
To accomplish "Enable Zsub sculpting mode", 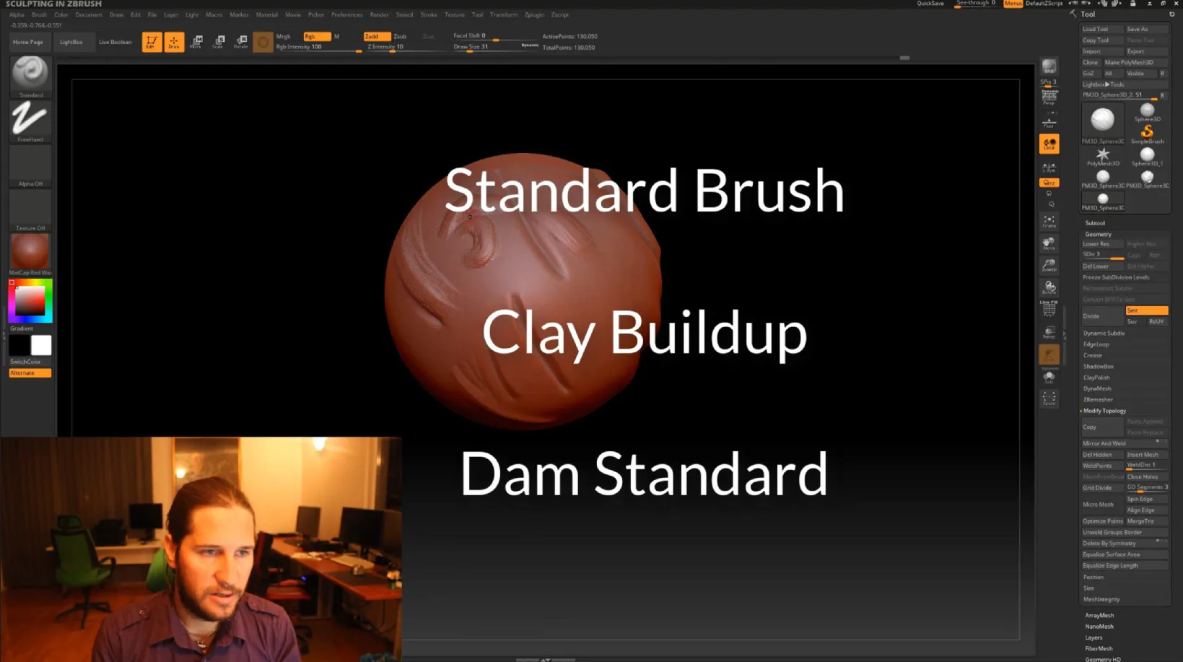I will click(400, 35).
